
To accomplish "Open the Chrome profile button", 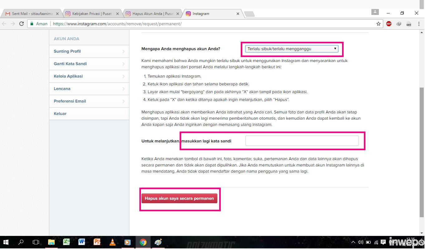I will point(375,12).
